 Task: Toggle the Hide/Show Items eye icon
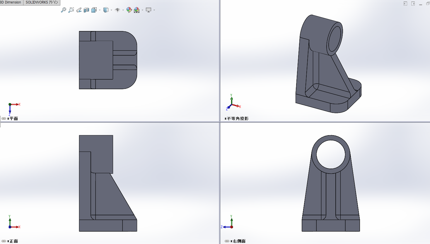click(x=117, y=10)
